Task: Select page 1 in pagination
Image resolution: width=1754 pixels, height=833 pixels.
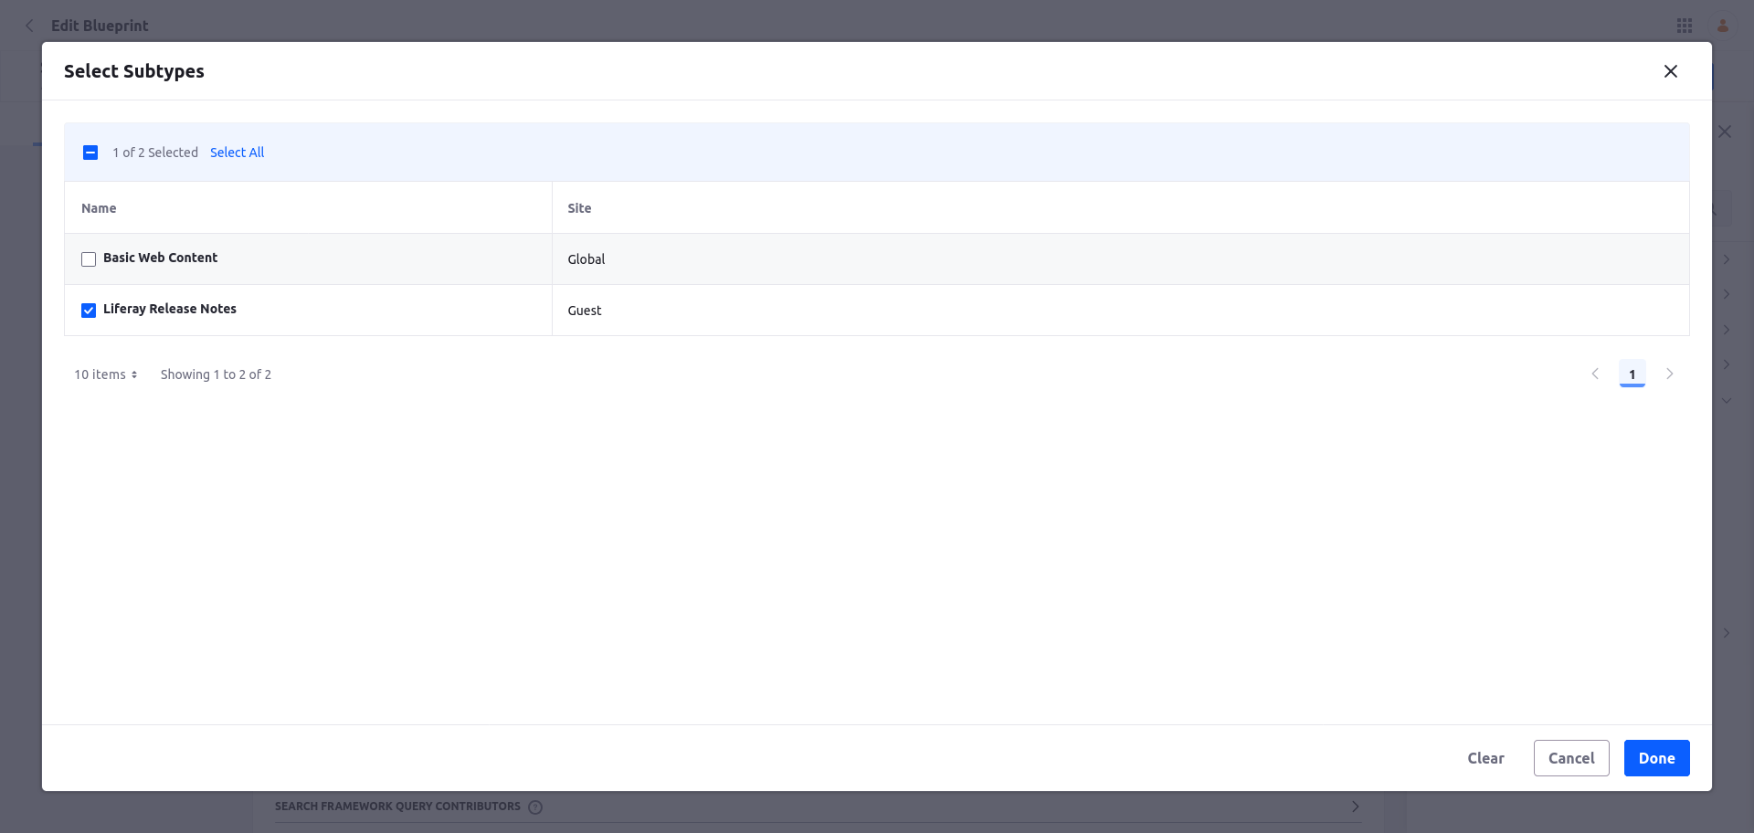Action: coord(1632,374)
